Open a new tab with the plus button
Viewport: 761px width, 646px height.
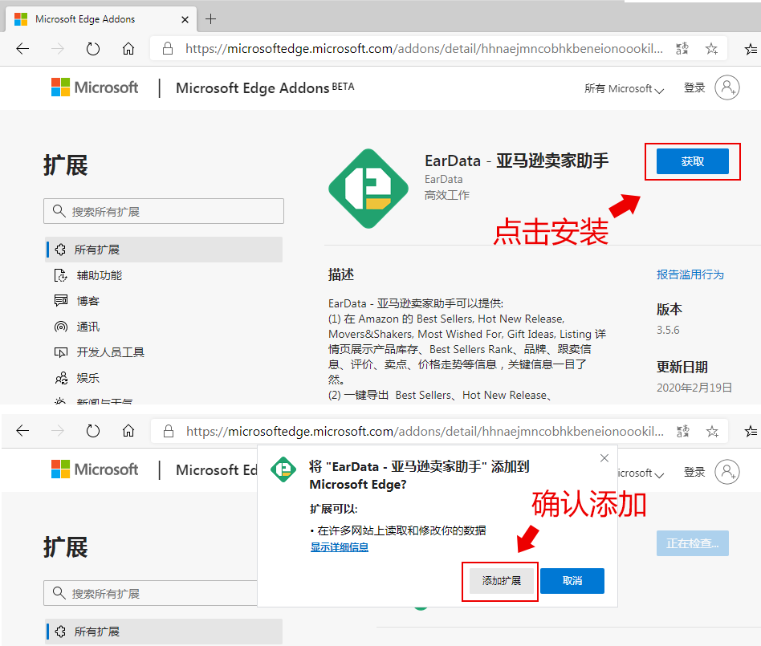point(210,19)
